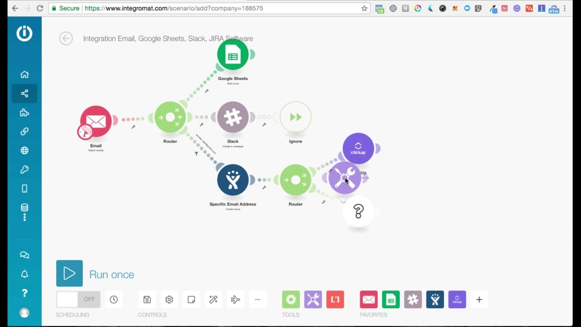Open Templates puzzle icon in sidebar
581x327 pixels.
tap(25, 113)
